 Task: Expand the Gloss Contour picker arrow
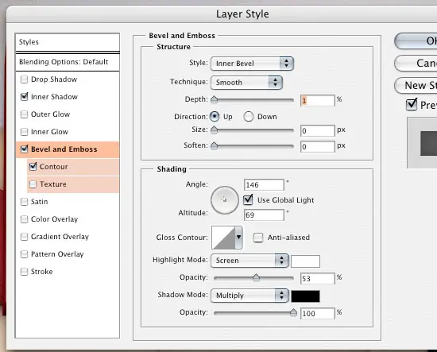point(239,238)
